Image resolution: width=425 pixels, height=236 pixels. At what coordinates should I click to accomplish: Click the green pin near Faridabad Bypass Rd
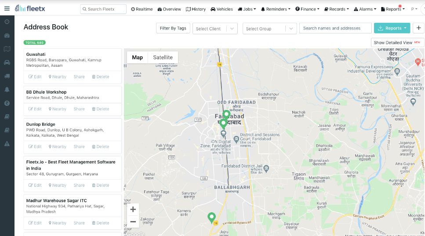click(x=211, y=218)
